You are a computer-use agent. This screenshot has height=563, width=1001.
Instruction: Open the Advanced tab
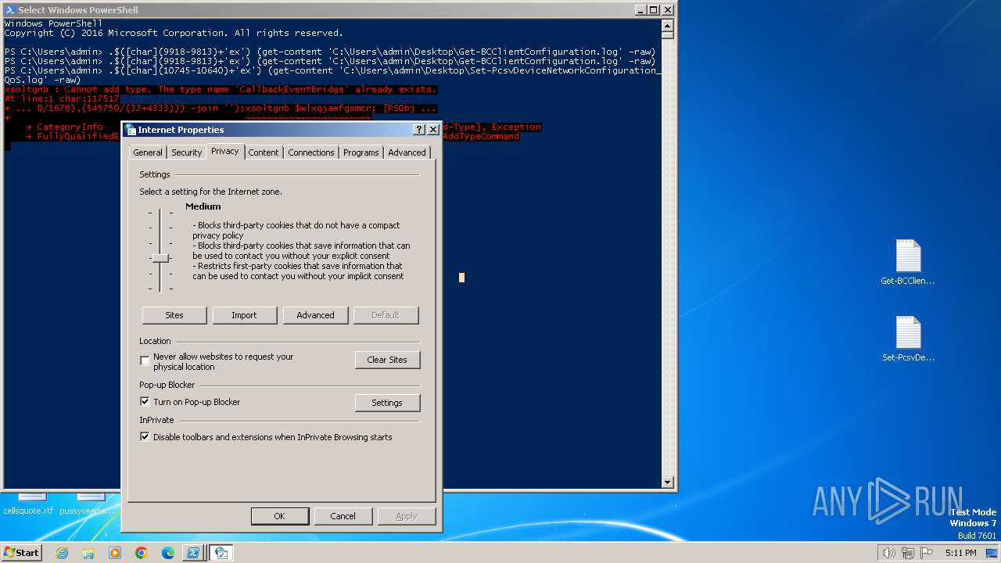407,152
